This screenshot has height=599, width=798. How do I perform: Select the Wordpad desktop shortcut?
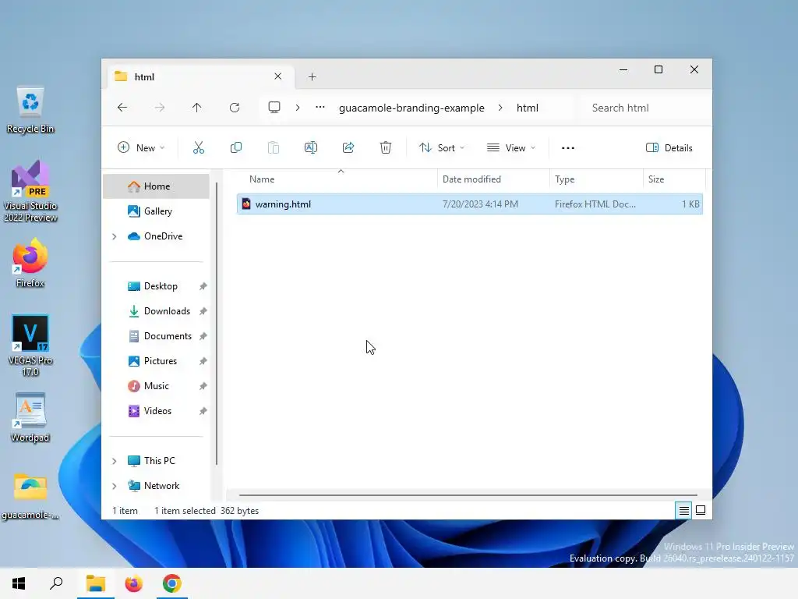30,418
